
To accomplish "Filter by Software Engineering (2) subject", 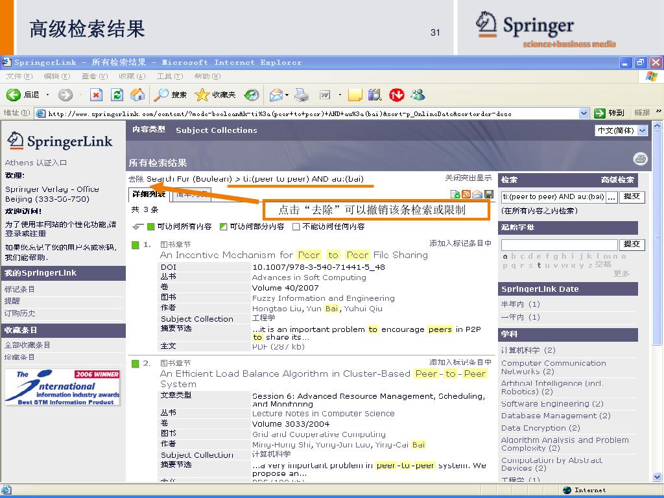I will [x=552, y=404].
